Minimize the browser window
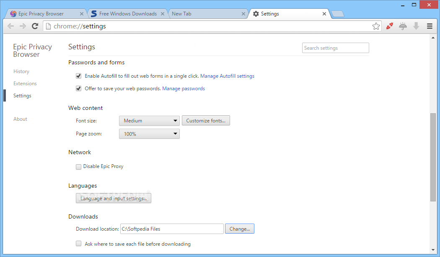440x257 pixels. (x=403, y=5)
